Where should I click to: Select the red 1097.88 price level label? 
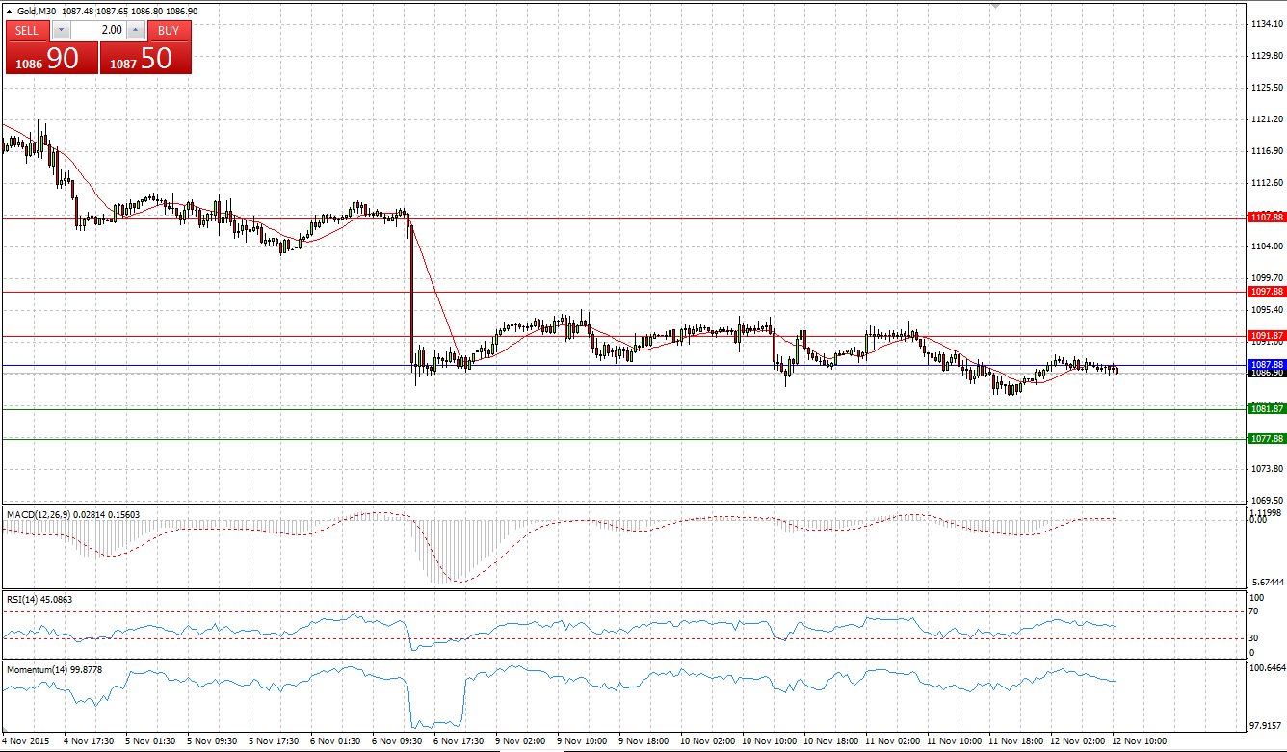tap(1266, 291)
